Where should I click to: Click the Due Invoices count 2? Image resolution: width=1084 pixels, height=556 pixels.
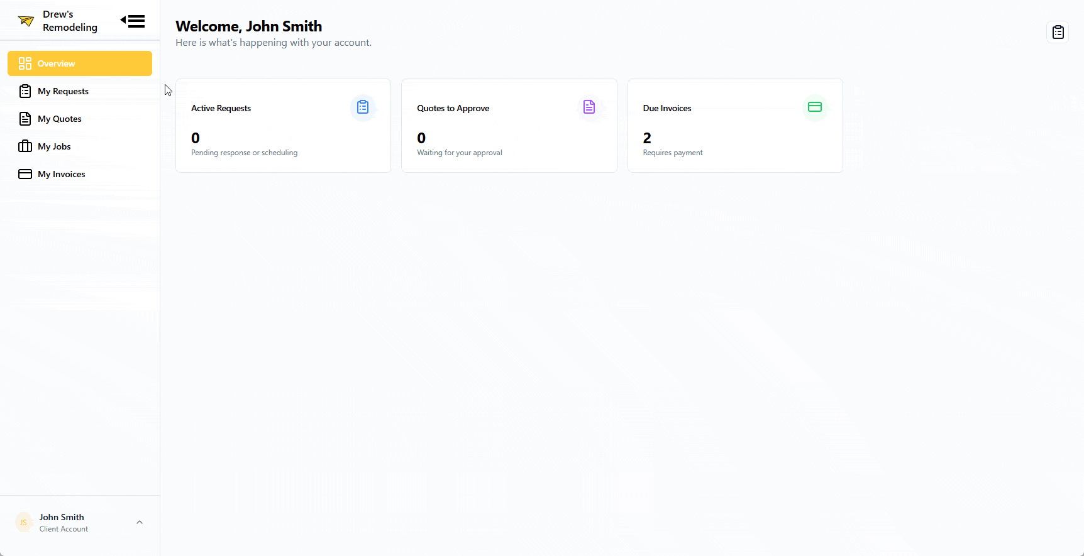coord(647,138)
